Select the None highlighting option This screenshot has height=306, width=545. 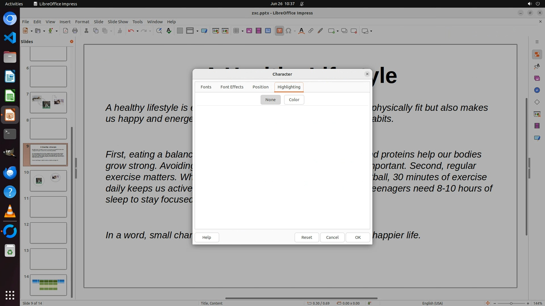click(270, 100)
